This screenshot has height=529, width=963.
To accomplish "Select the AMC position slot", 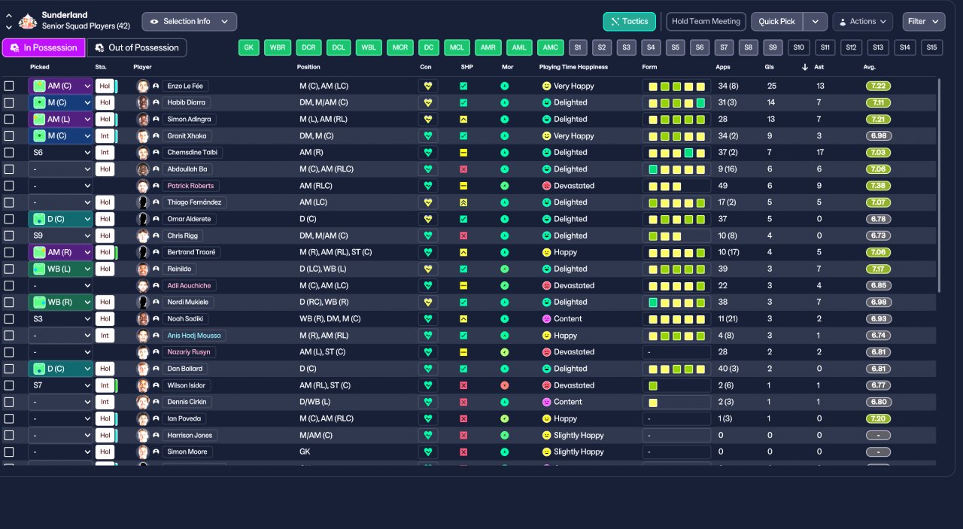I will pyautogui.click(x=550, y=47).
